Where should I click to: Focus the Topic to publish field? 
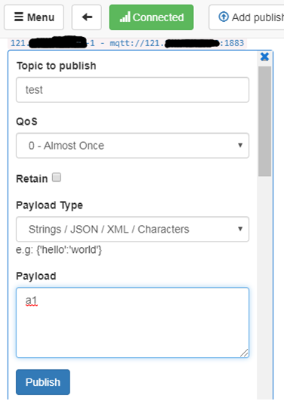point(132,90)
